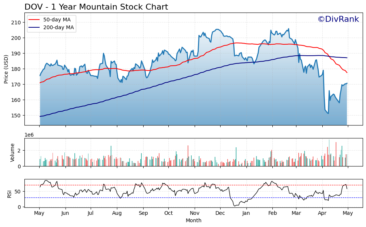Click the tallest volume bar in April
The image size is (366, 227).
click(329, 153)
